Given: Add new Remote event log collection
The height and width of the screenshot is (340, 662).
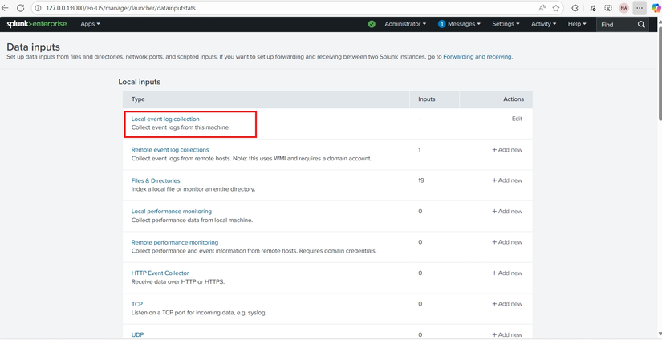Looking at the screenshot, I should coord(507,150).
